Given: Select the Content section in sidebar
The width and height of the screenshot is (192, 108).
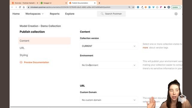Looking at the screenshot, I should (x=44, y=41).
